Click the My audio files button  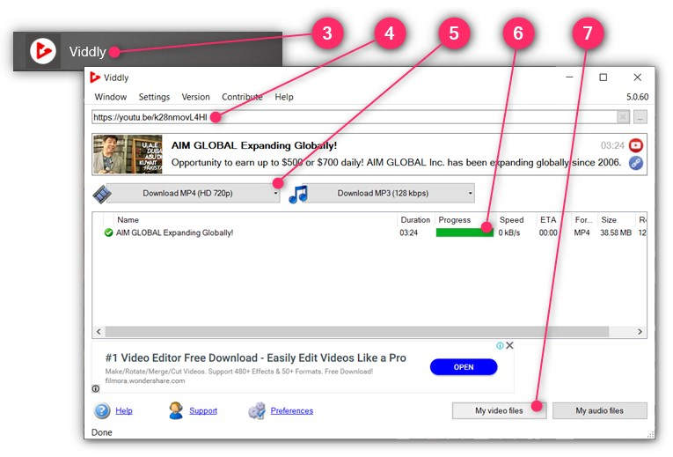(600, 410)
